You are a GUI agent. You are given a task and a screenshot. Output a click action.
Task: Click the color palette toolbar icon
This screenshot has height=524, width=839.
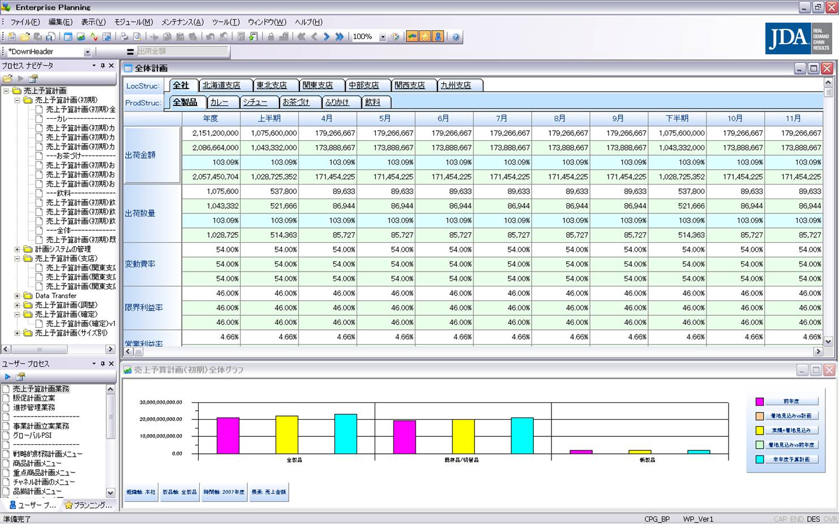(395, 37)
